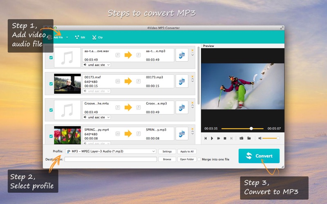The height and width of the screenshot is (204, 327).
Task: Start conversion with Convert button
Action: [x=259, y=156]
